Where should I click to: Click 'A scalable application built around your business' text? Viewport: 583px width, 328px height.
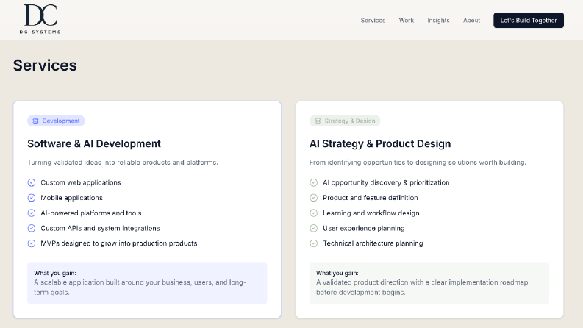[x=140, y=288]
